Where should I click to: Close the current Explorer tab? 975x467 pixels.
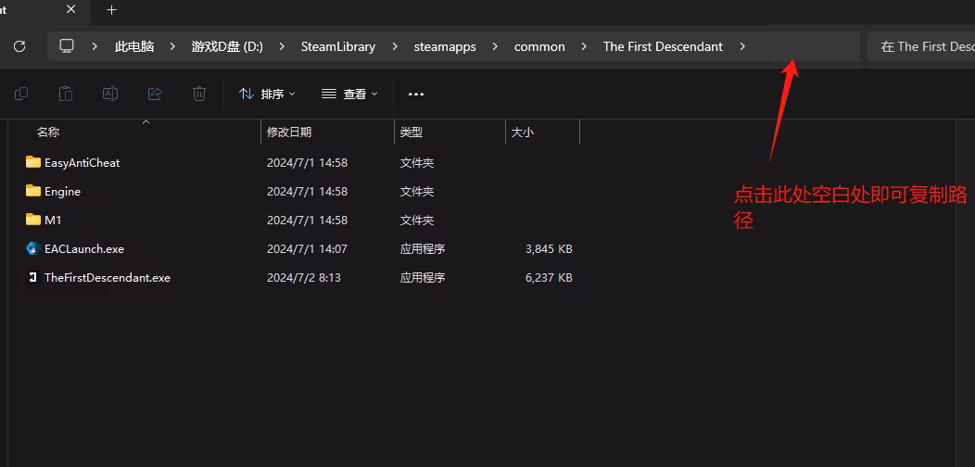pos(70,9)
